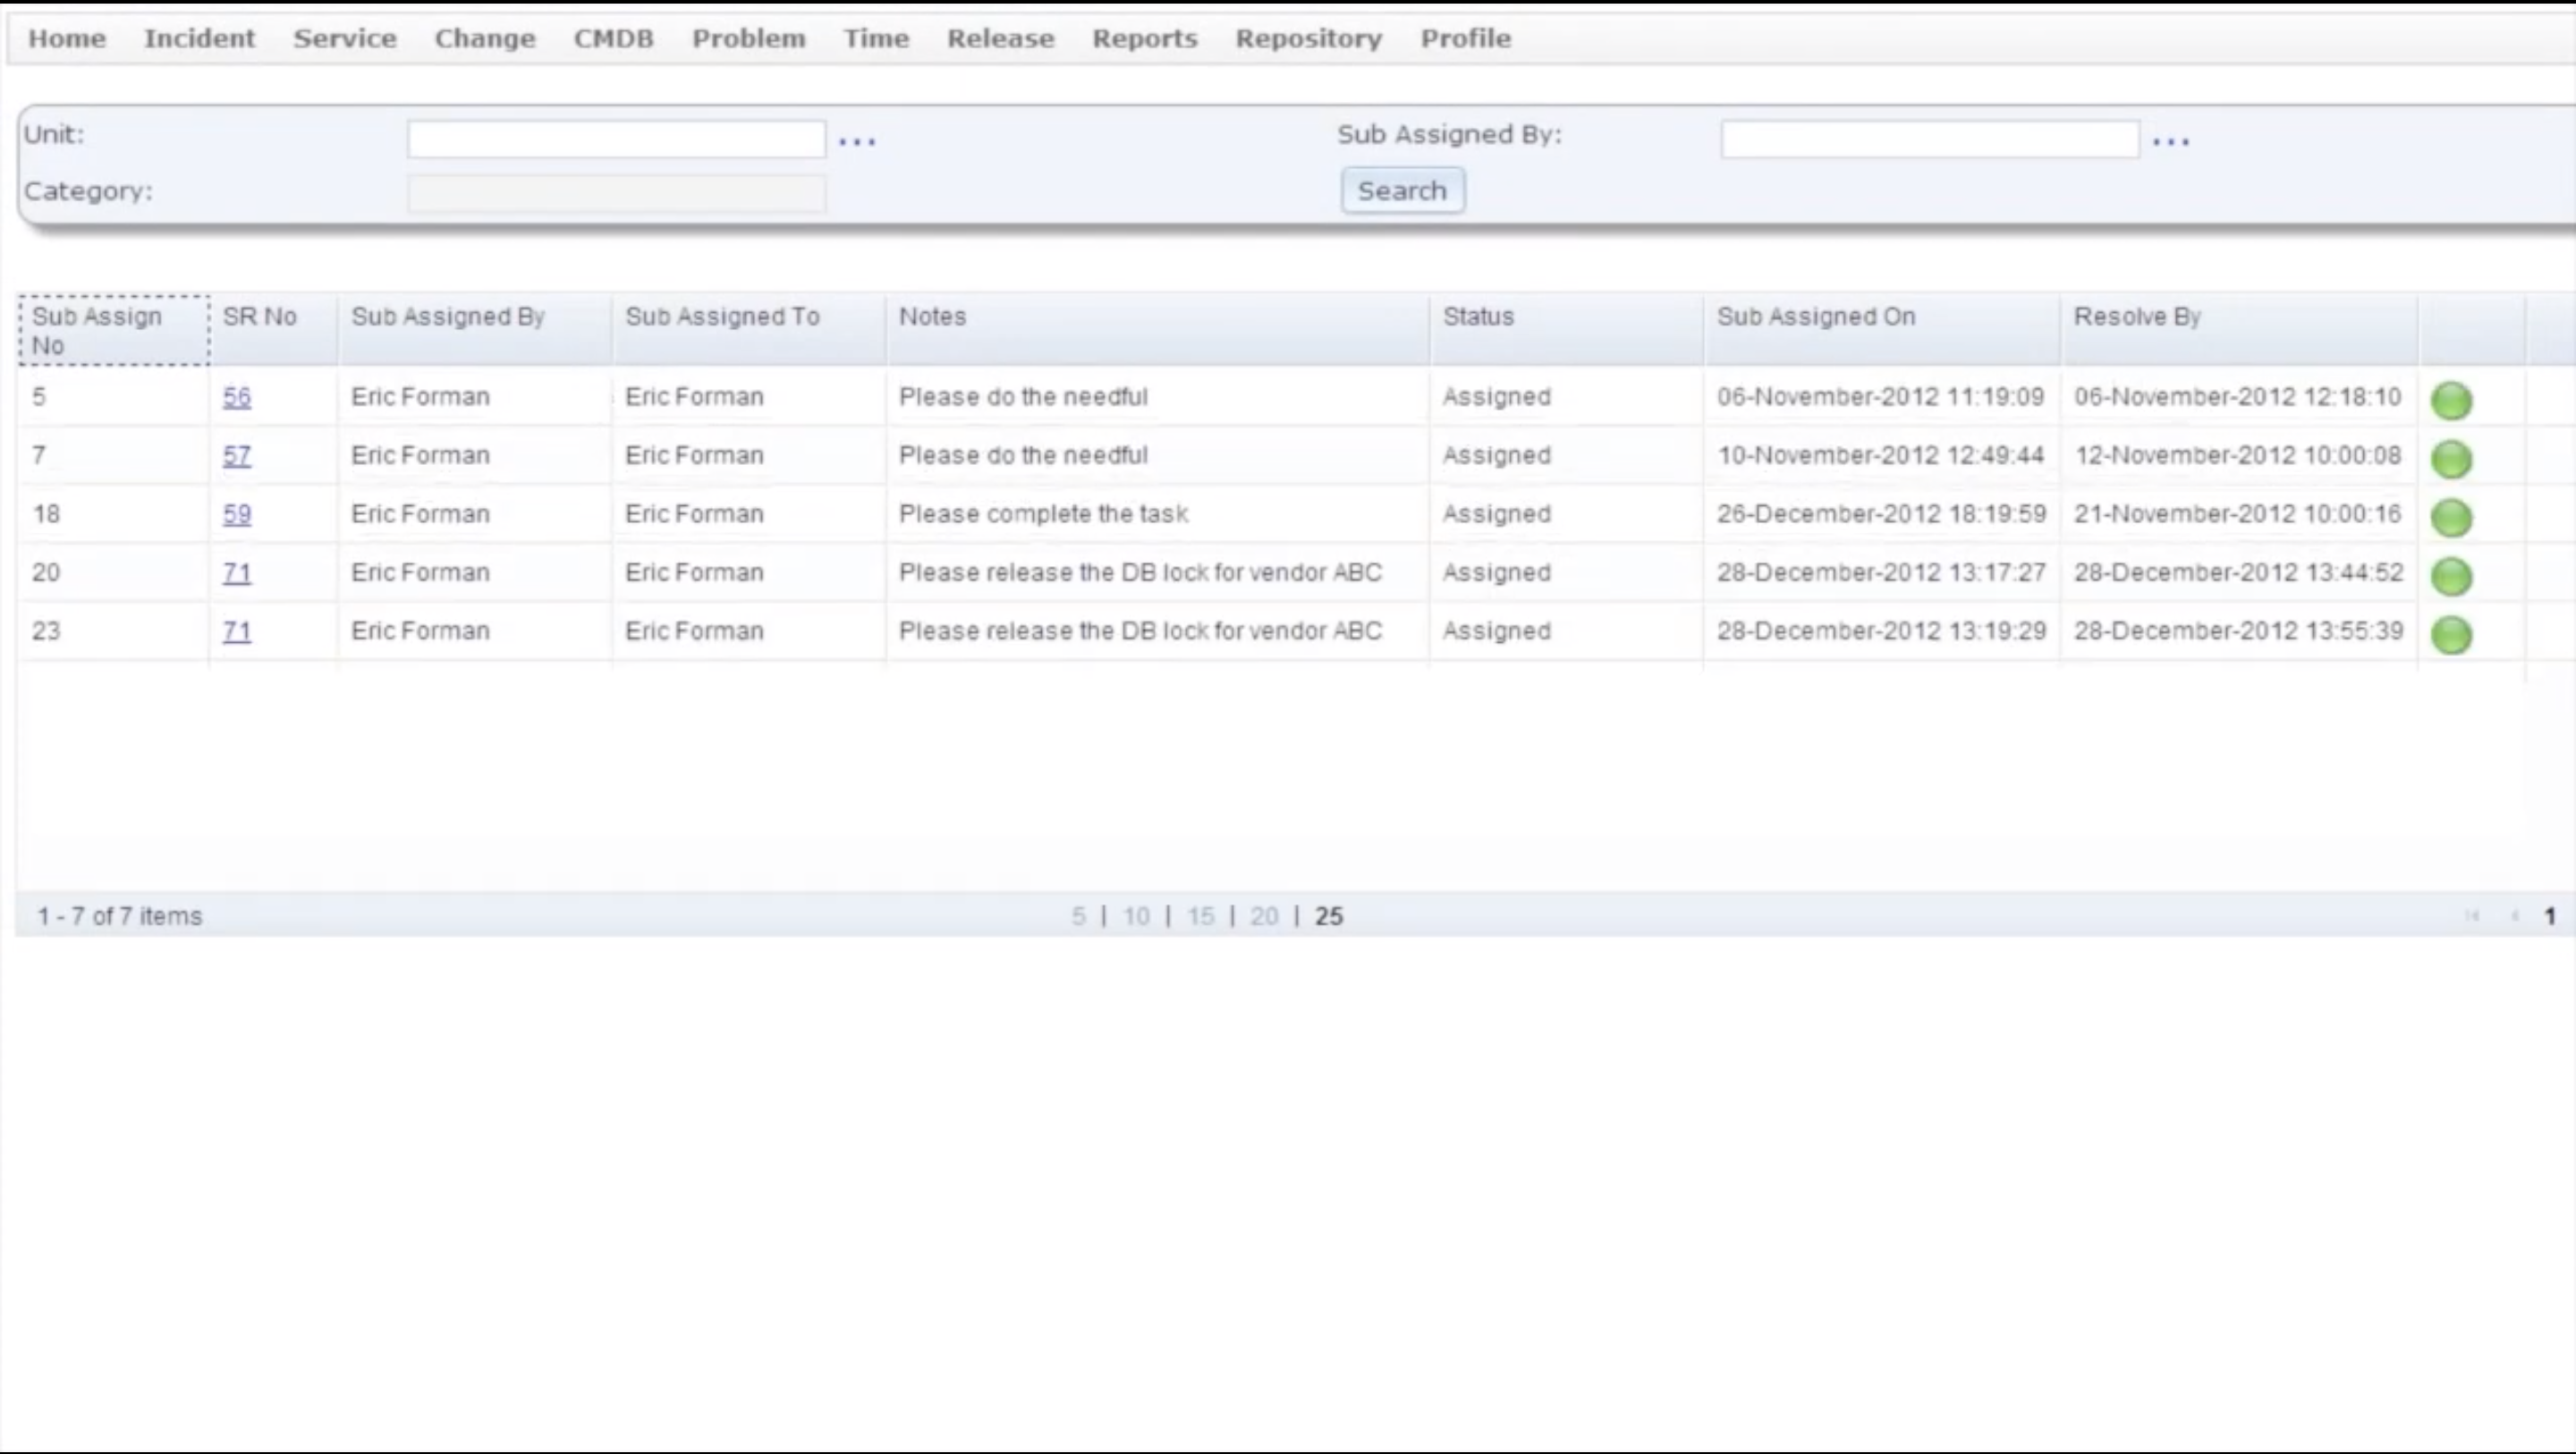Open Unit lookup ellipsis button
The height and width of the screenshot is (1454, 2576).
click(x=857, y=142)
